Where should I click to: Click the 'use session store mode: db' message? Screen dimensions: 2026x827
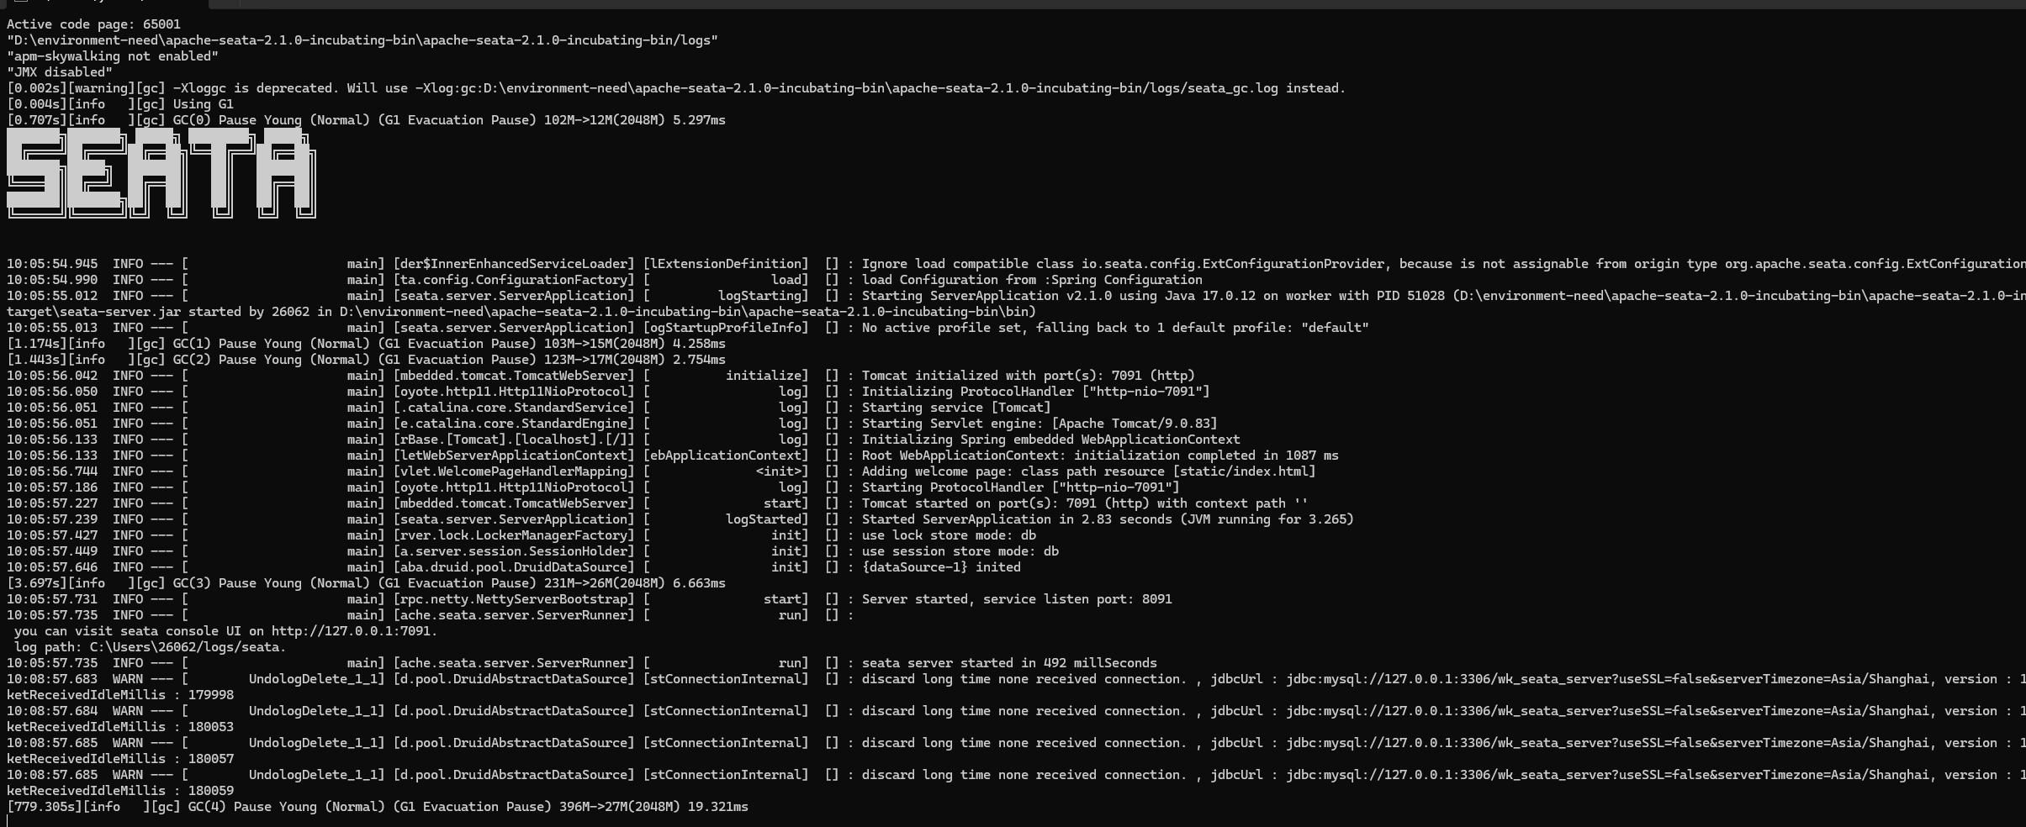click(960, 551)
